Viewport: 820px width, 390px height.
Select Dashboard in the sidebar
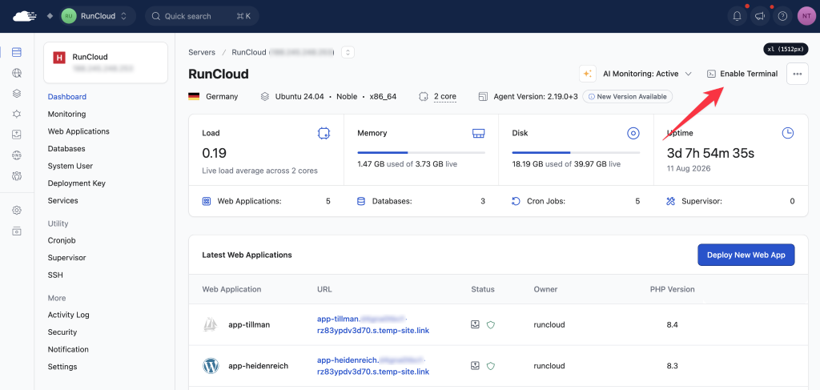(67, 97)
